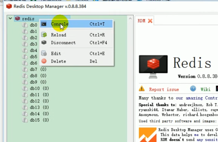The width and height of the screenshot is (218, 142).
Task: Click the Disconnect cube icon
Action: click(x=44, y=42)
